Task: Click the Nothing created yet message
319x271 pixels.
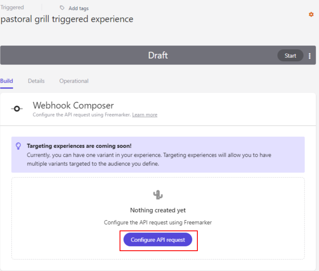Action: click(158, 210)
